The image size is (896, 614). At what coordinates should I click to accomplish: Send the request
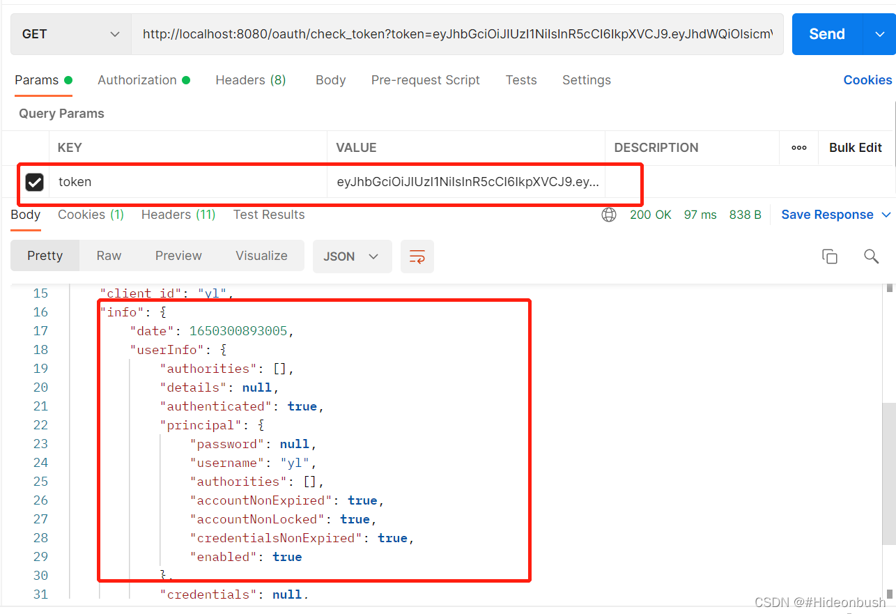pyautogui.click(x=827, y=34)
